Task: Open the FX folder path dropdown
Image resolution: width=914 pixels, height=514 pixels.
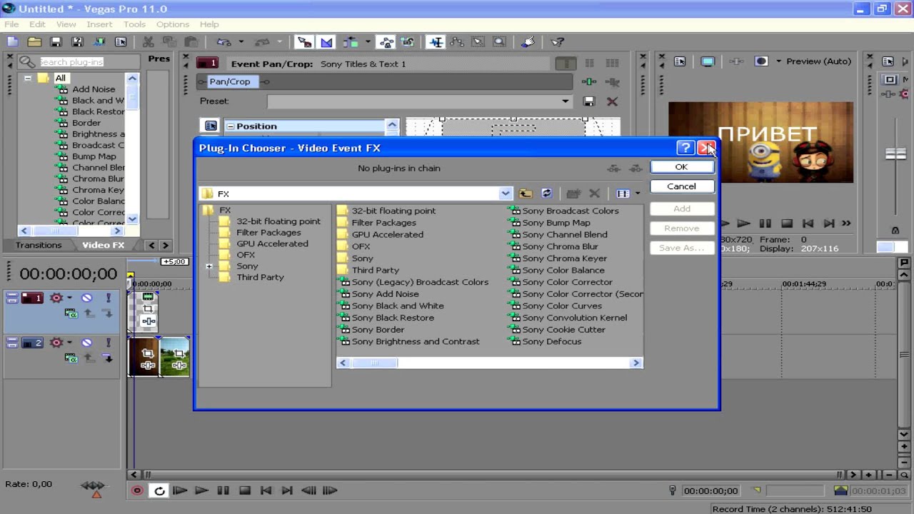Action: tap(505, 193)
